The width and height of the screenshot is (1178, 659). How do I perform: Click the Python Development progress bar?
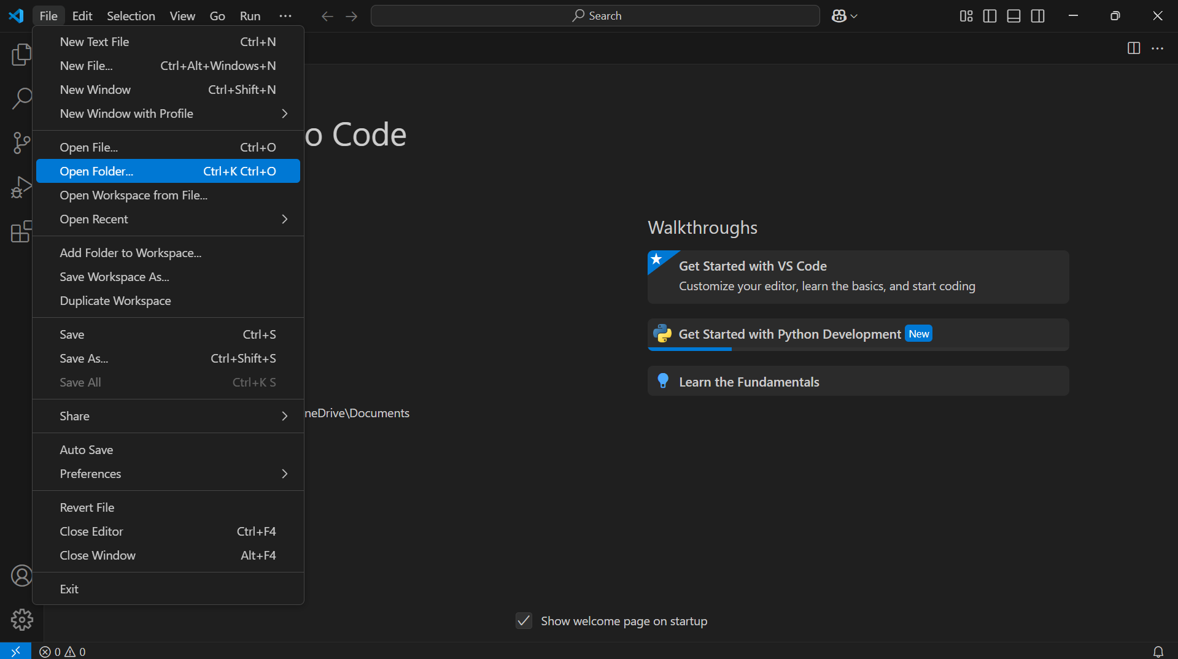pyautogui.click(x=689, y=350)
